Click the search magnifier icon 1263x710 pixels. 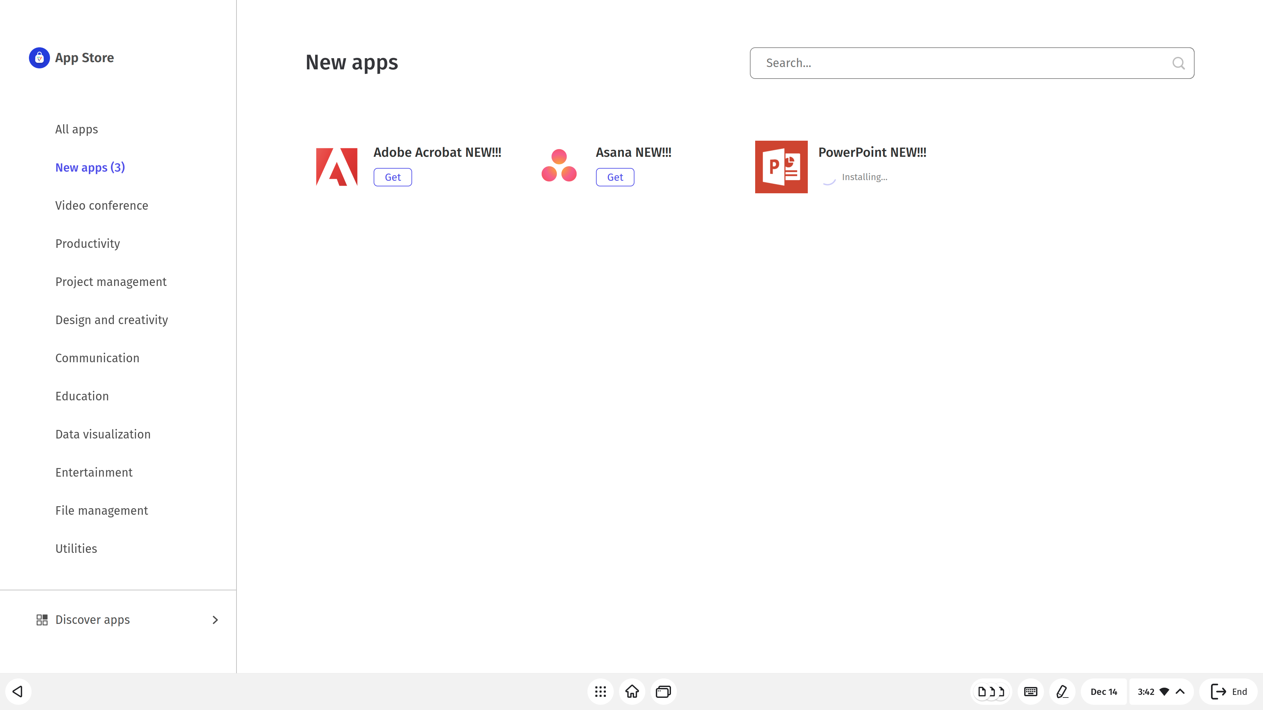[1178, 63]
